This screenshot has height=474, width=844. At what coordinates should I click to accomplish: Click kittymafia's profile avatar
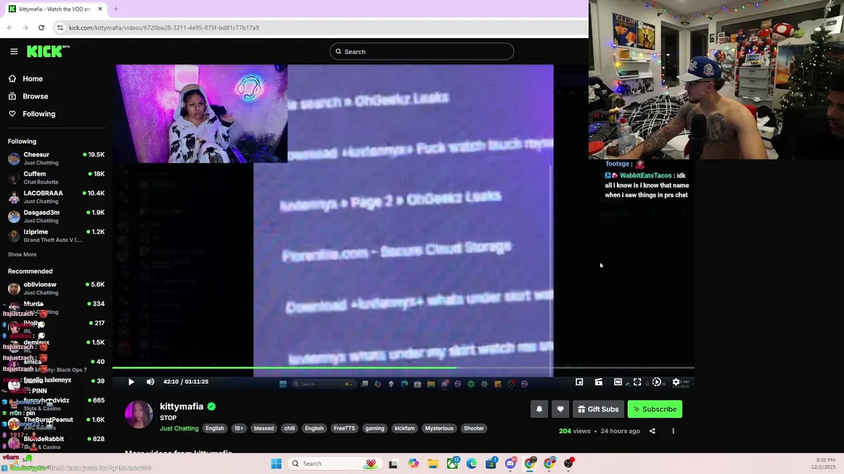tap(138, 414)
